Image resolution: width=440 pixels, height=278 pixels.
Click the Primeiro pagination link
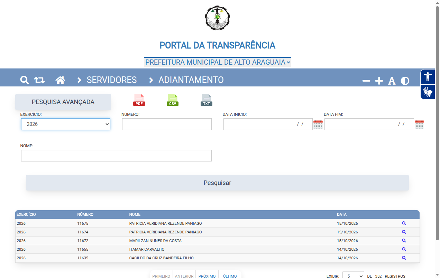point(161,276)
